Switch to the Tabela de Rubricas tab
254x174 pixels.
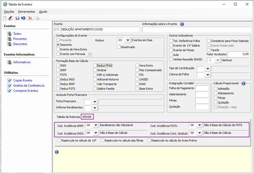tap(68, 117)
